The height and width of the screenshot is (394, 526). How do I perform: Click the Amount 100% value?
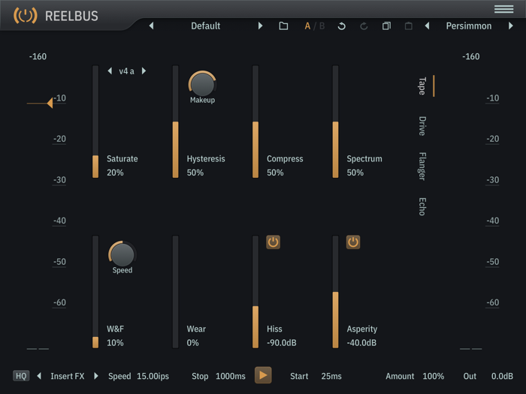(433, 376)
